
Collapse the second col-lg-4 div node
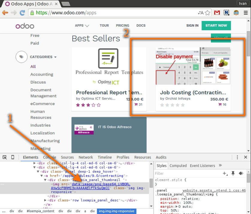[x=34, y=167]
